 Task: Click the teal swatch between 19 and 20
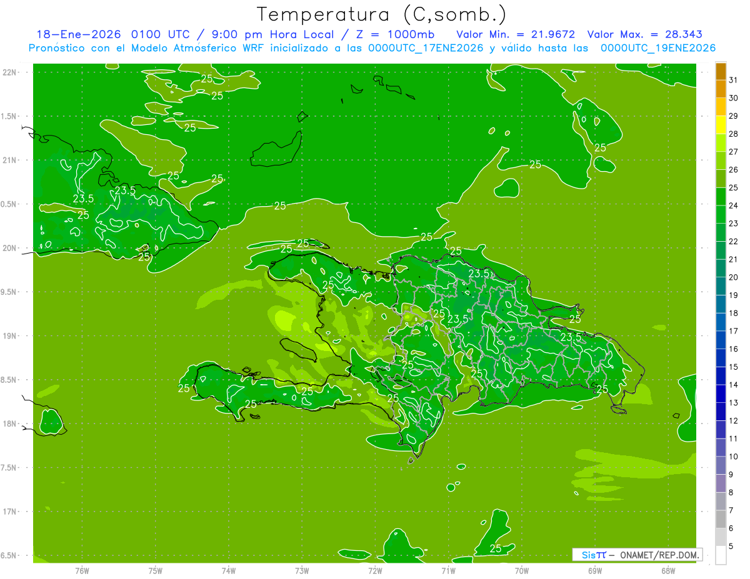tap(721, 286)
